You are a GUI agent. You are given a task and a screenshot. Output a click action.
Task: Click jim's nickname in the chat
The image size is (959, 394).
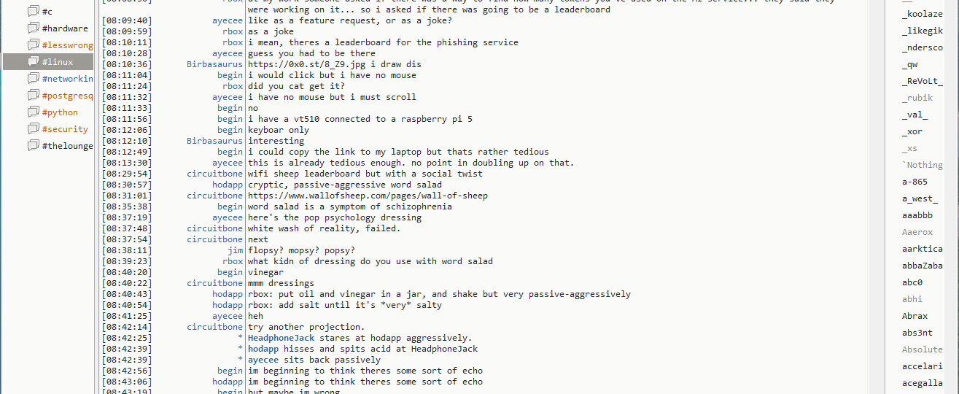click(235, 250)
